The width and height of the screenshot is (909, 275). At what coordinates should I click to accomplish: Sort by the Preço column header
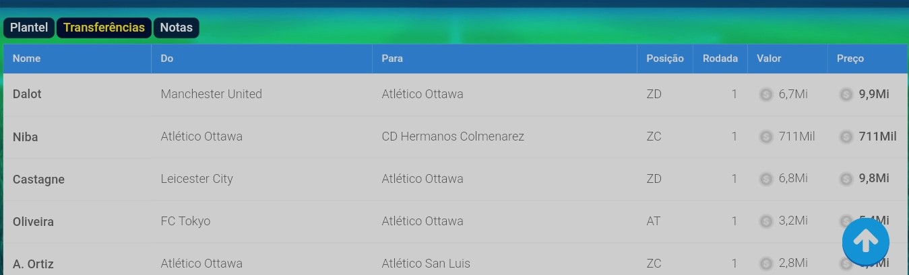(x=850, y=58)
